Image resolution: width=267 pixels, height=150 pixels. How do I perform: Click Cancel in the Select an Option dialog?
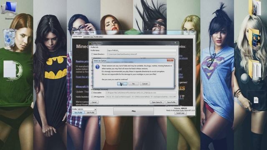(x=145, y=84)
